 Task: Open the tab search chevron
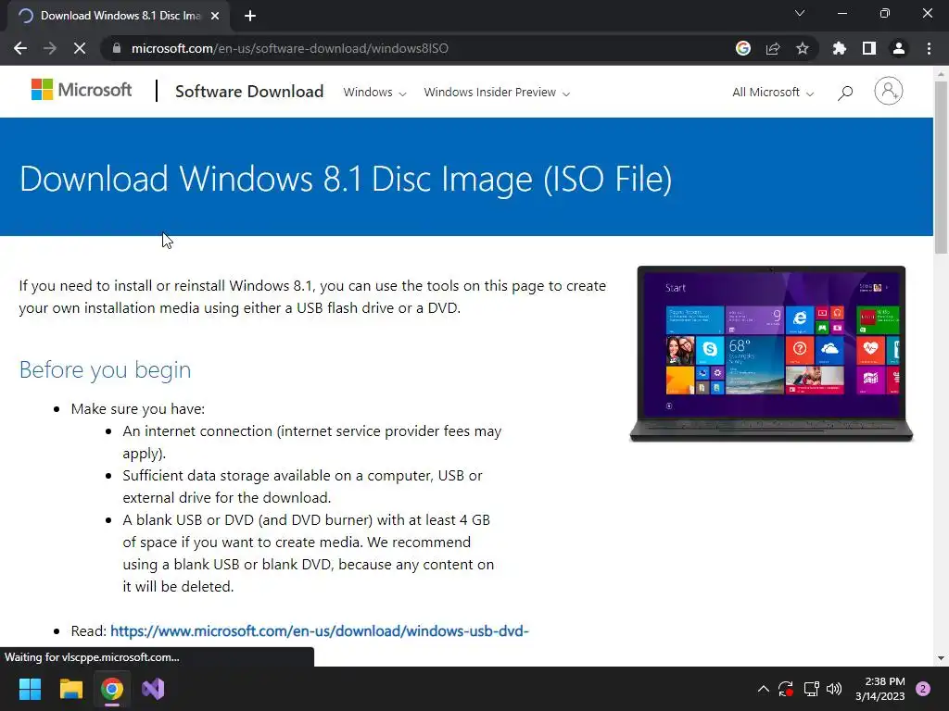click(x=800, y=13)
